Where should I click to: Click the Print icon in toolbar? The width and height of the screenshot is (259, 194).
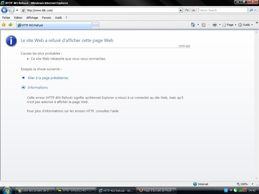point(215,25)
